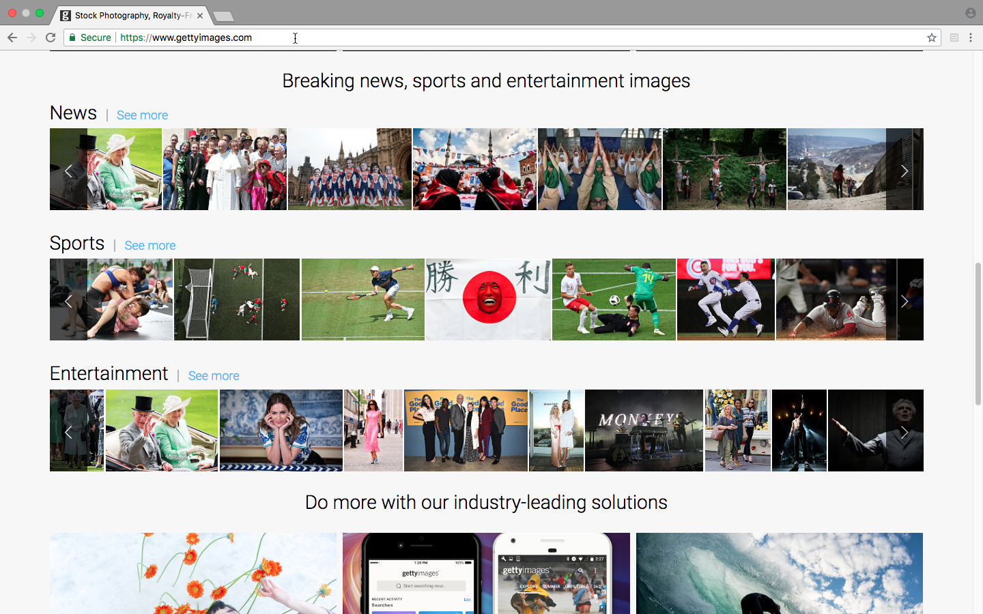Click See more next to News
Image resolution: width=983 pixels, height=614 pixels.
coord(142,115)
